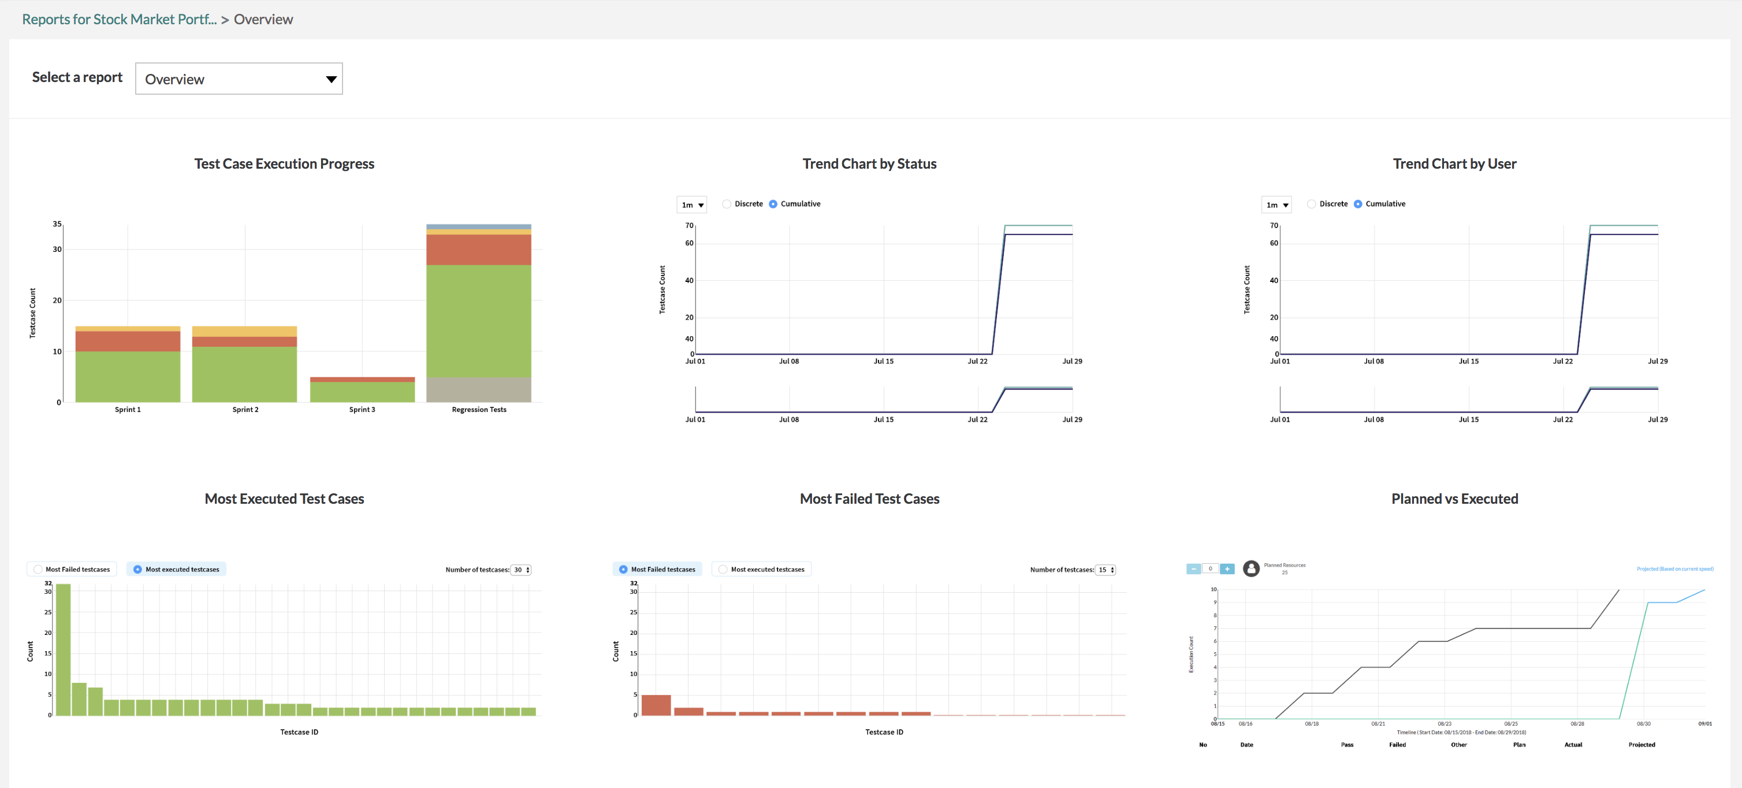Click the Pass column header
Viewport: 1742px width, 788px height.
pyautogui.click(x=1347, y=745)
